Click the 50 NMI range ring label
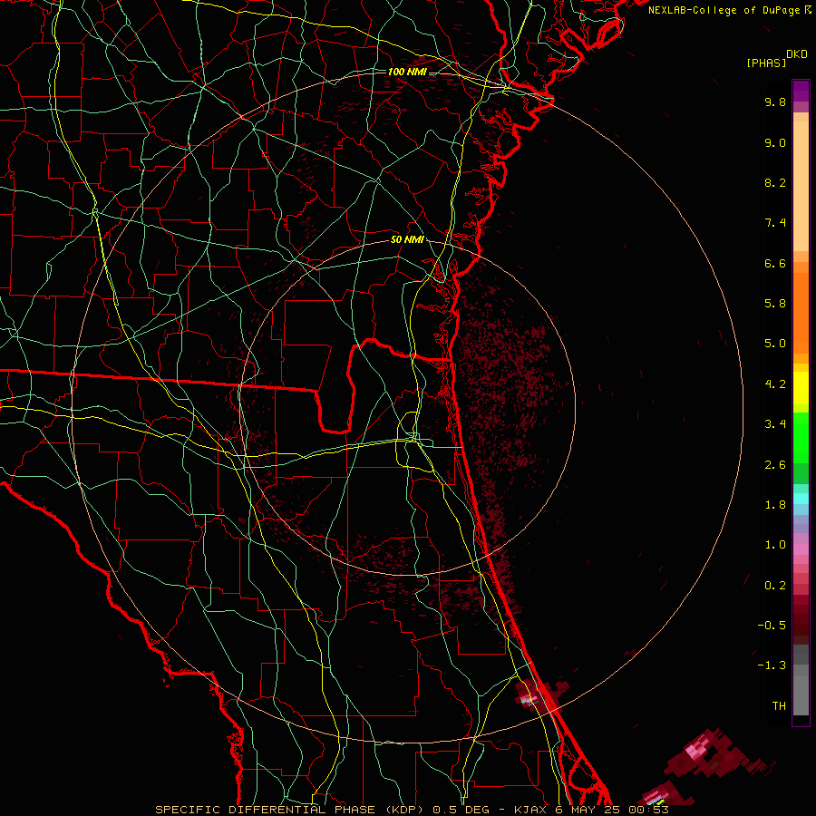The height and width of the screenshot is (816, 816). point(407,240)
